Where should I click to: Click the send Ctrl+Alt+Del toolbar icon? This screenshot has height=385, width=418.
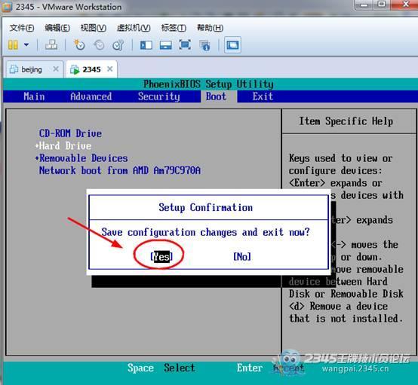click(x=51, y=45)
